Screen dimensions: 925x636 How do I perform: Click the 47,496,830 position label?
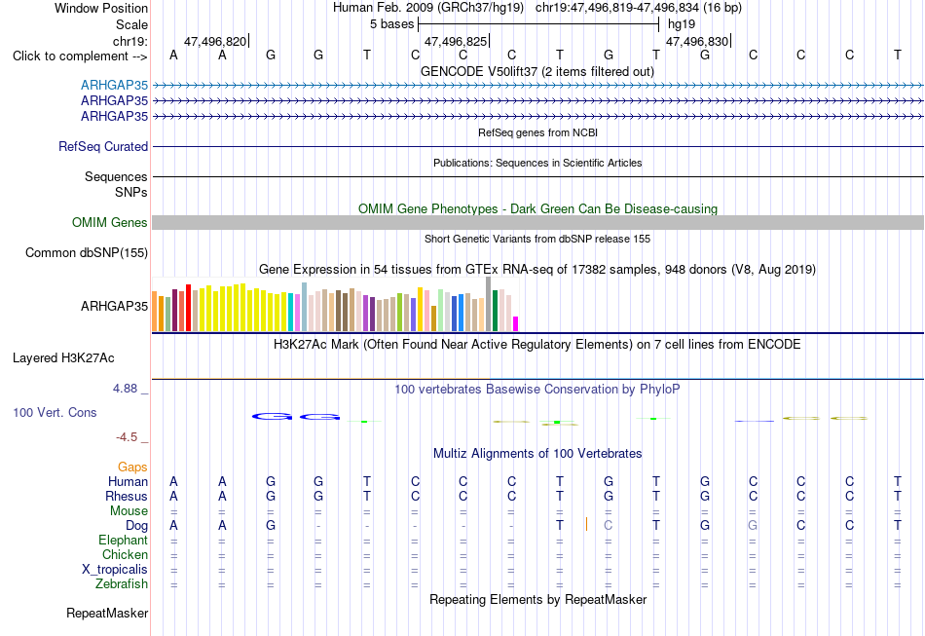697,41
